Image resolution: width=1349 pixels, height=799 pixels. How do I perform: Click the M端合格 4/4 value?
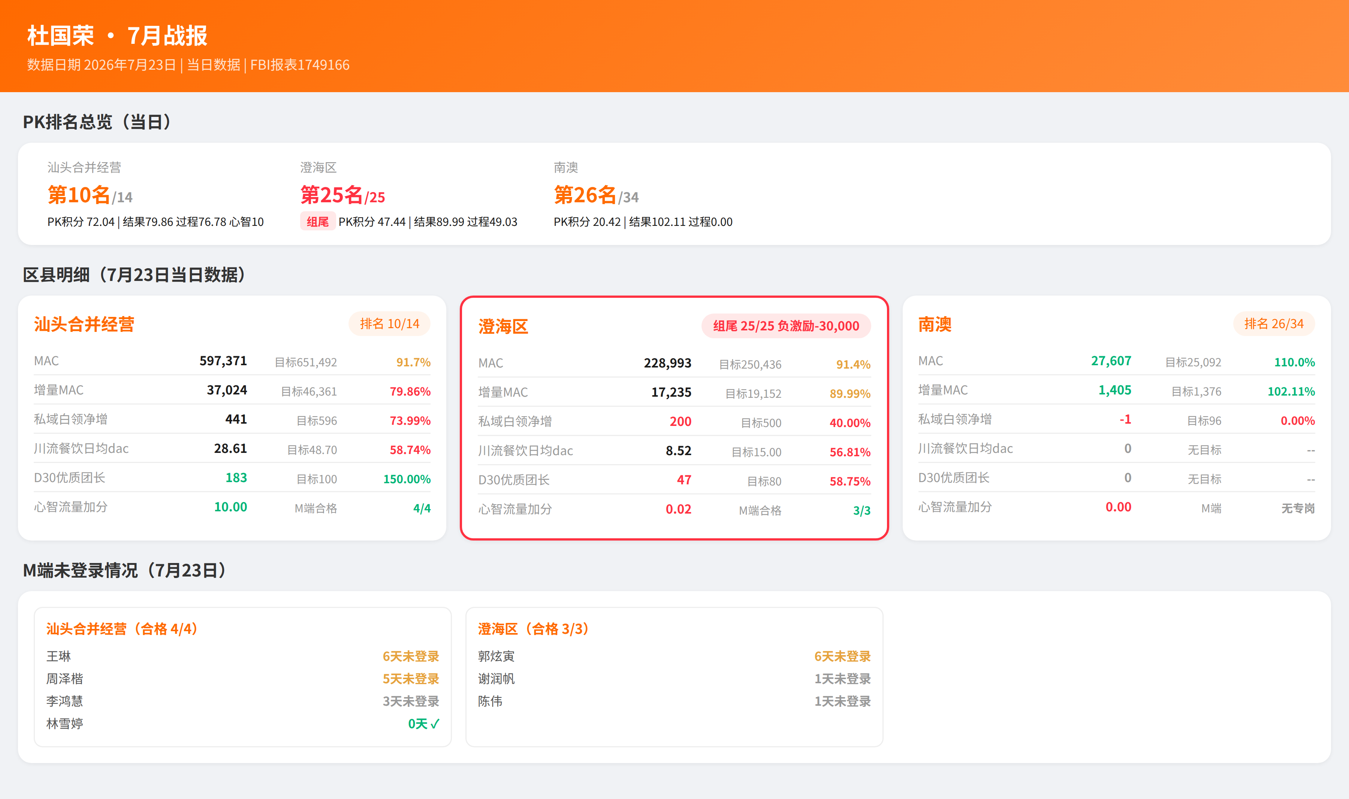[422, 508]
